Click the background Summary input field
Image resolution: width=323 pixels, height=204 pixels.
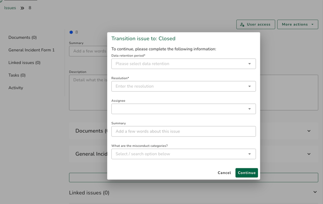(88, 51)
